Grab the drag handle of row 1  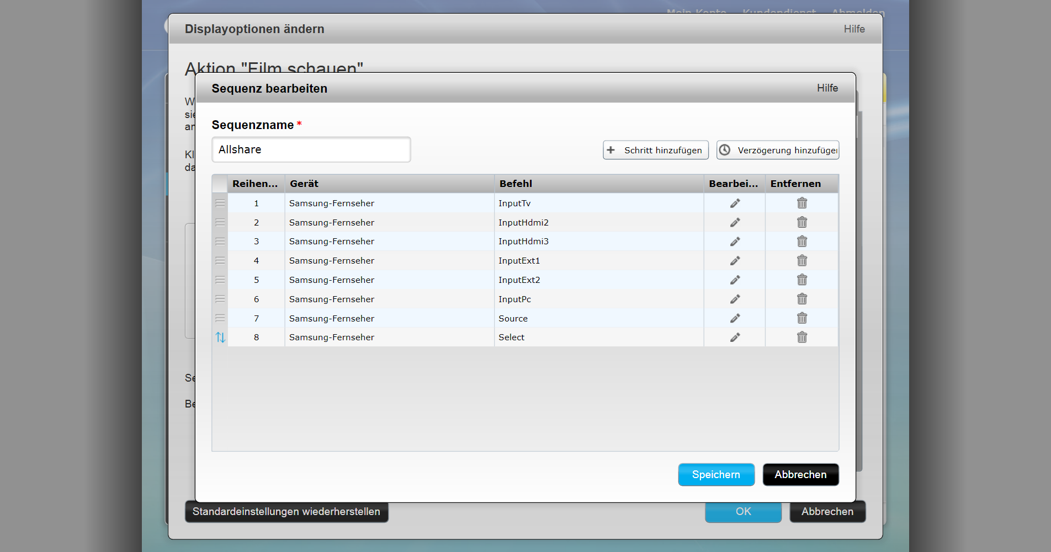[220, 203]
